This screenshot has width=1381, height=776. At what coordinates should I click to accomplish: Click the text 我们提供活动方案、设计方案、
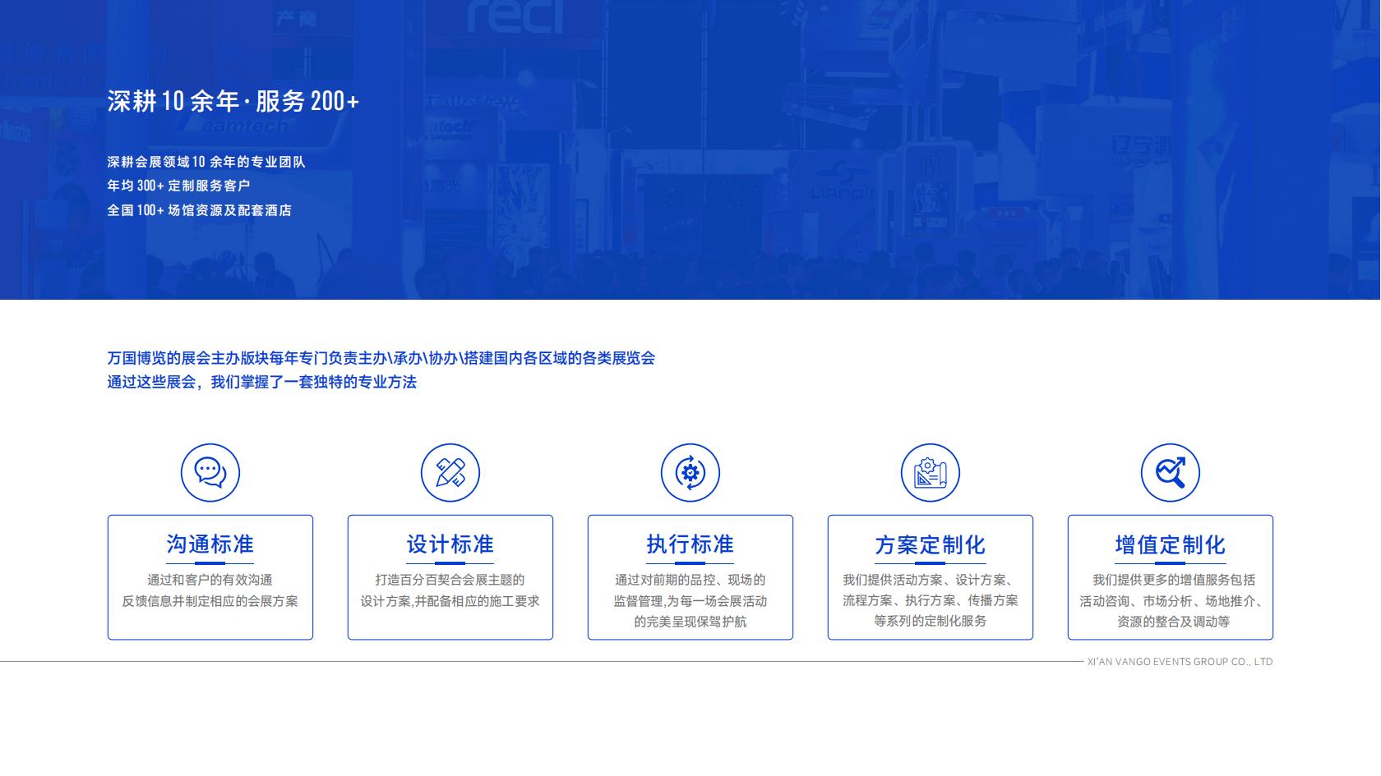coord(931,580)
